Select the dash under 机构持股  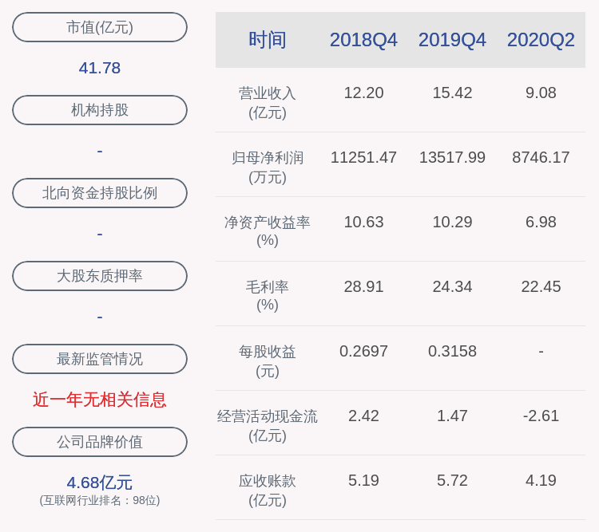click(x=100, y=152)
